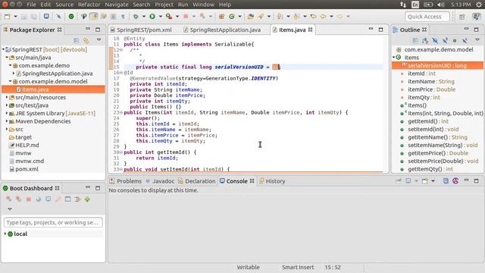This screenshot has height=273, width=485.
Task: Click the New Java Class green C icon
Action: 231,17
